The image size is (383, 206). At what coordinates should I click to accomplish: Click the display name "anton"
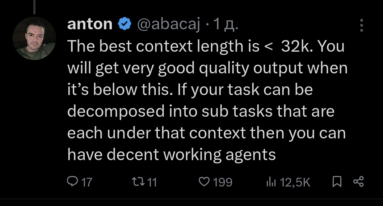click(90, 24)
